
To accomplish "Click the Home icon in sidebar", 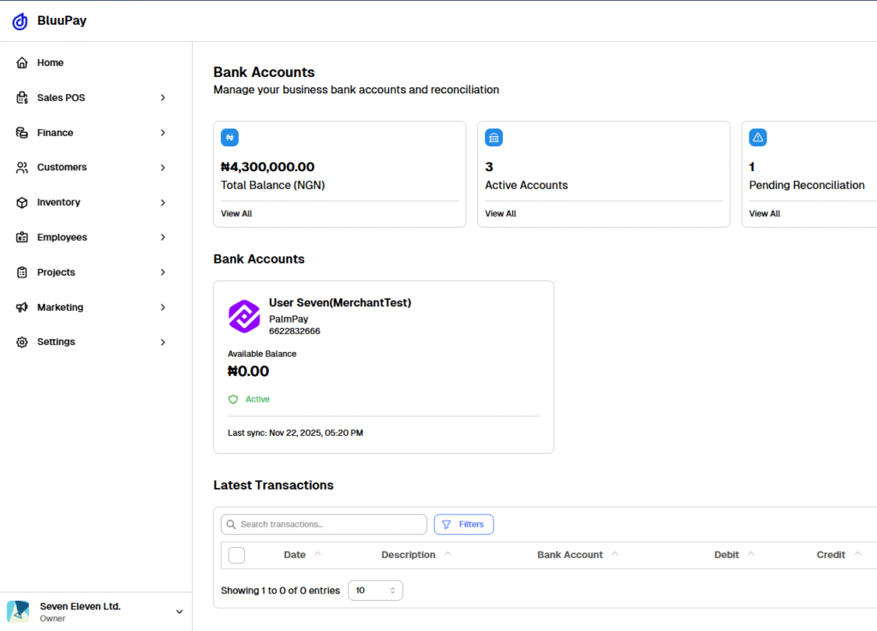I will point(22,63).
